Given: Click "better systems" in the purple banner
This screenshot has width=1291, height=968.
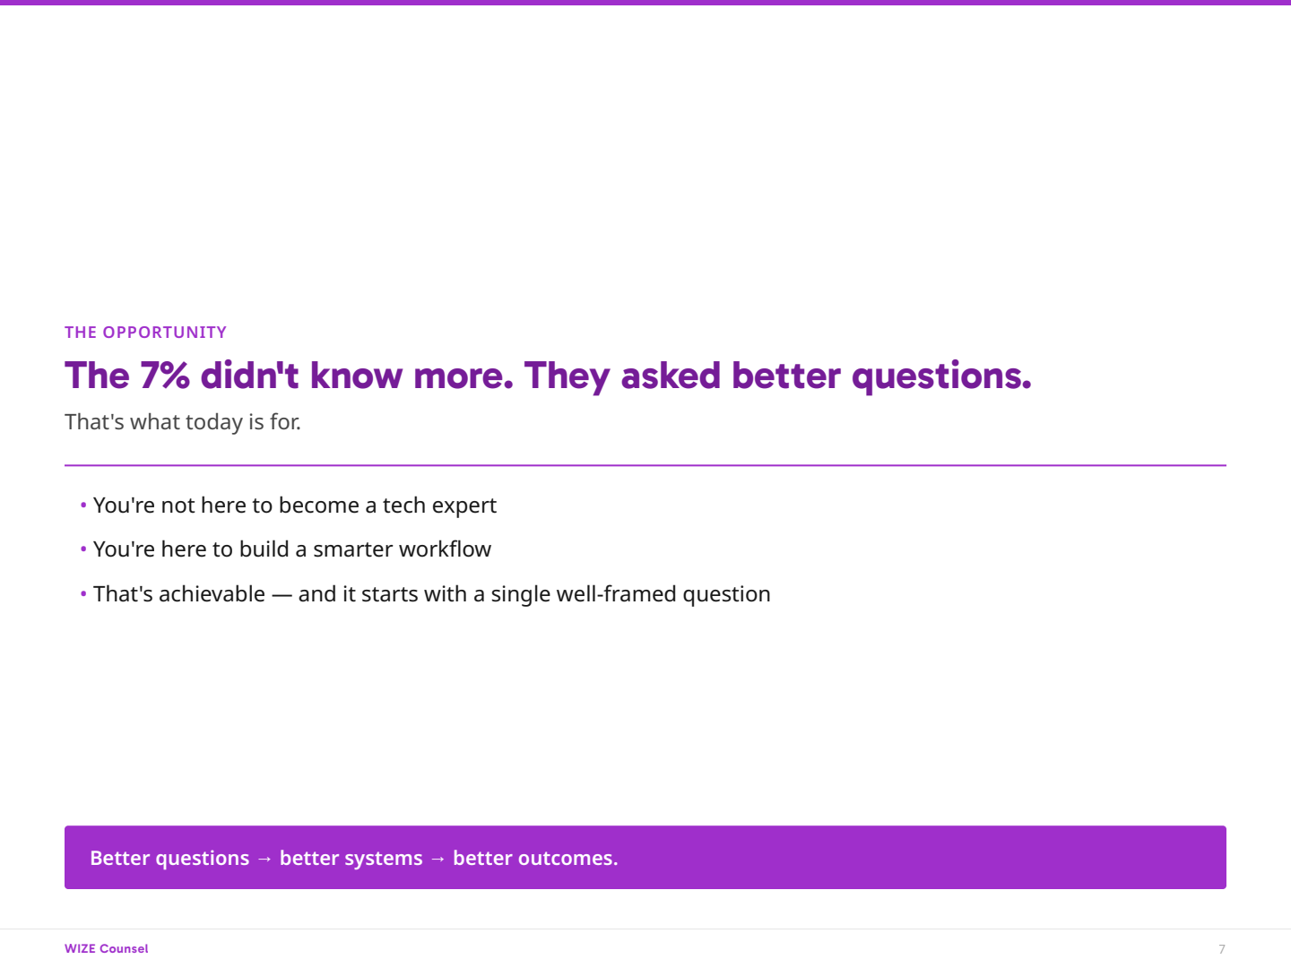Looking at the screenshot, I should pos(351,859).
